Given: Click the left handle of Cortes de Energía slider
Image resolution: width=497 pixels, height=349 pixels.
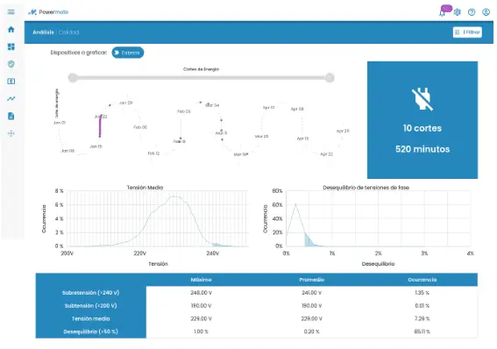Looking at the screenshot, I should point(73,78).
